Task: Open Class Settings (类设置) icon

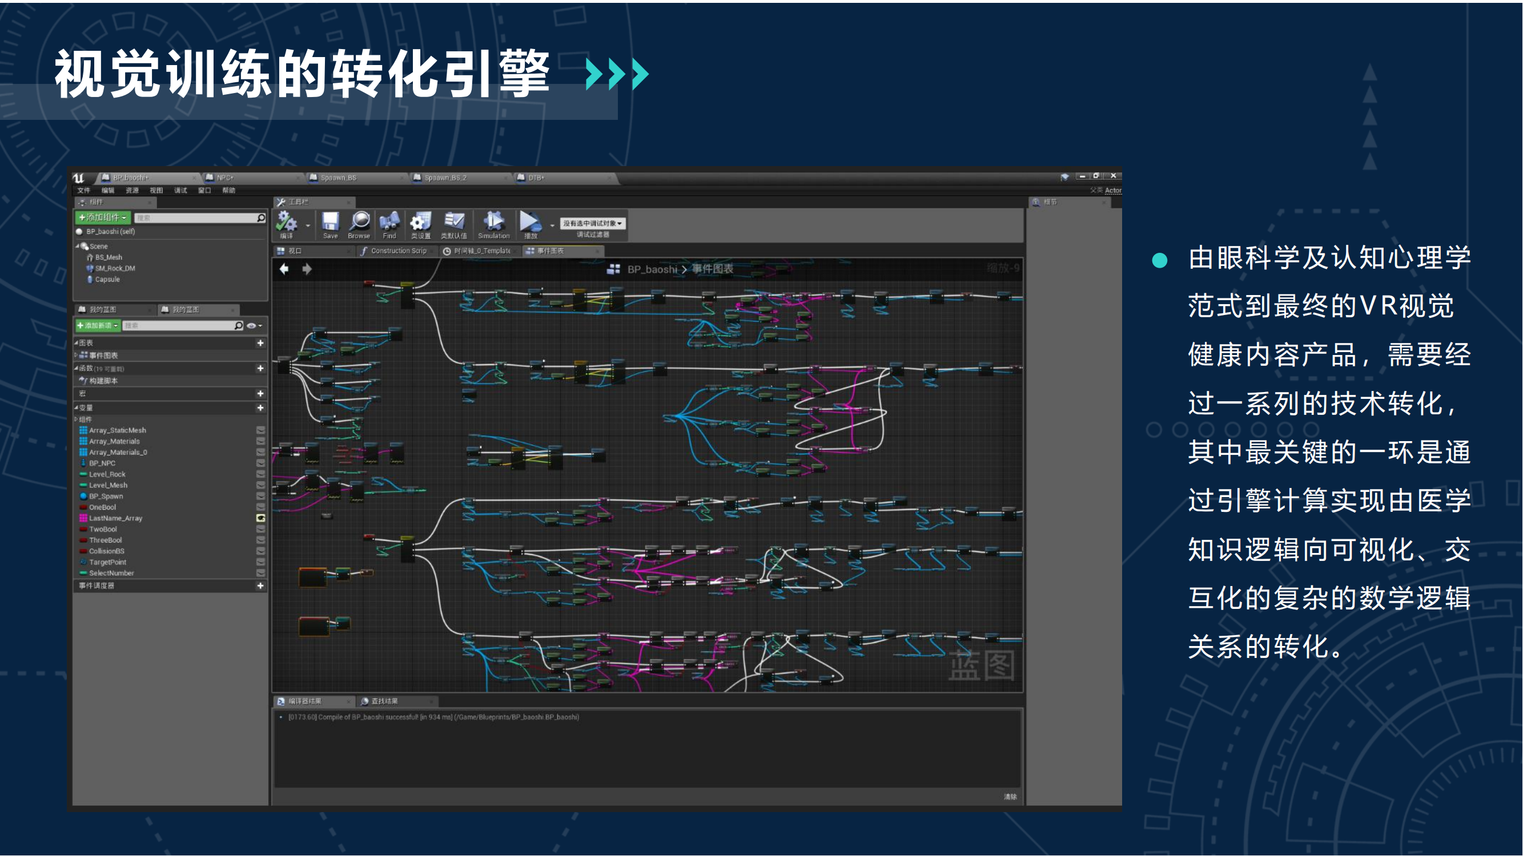Action: 420,221
